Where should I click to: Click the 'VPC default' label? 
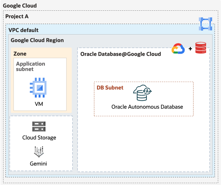pos(24,30)
